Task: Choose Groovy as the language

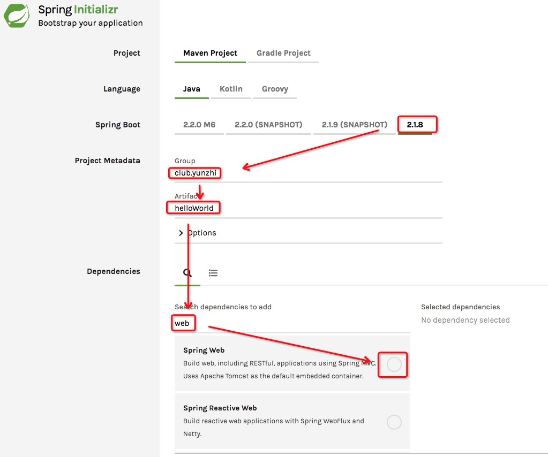Action: coord(275,89)
